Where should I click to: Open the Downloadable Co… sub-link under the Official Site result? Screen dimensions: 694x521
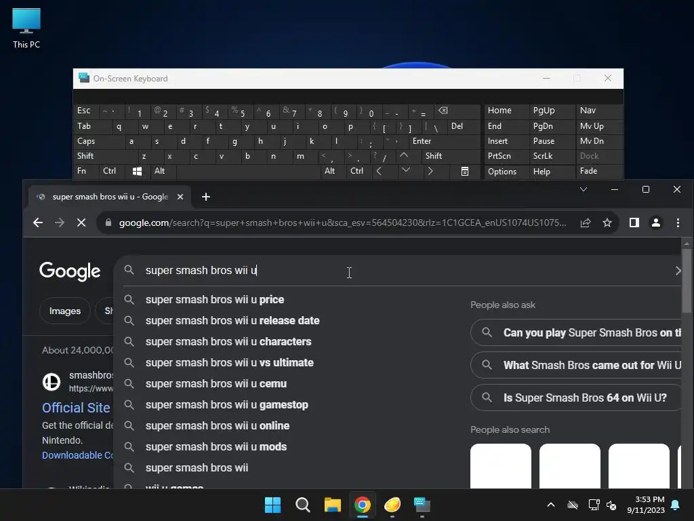[78, 455]
